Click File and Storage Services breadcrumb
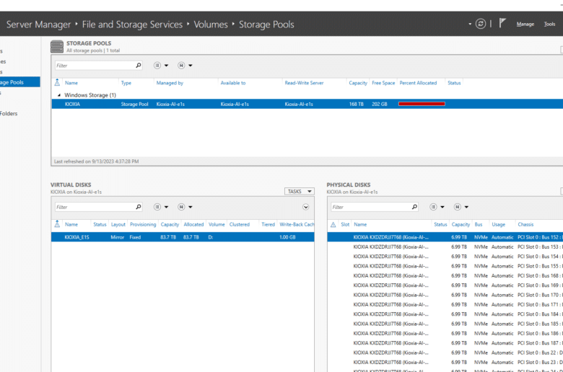This screenshot has height=372, width=563. click(132, 25)
